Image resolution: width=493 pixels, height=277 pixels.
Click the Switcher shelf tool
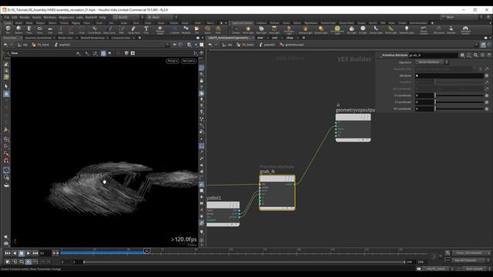pos(451,29)
